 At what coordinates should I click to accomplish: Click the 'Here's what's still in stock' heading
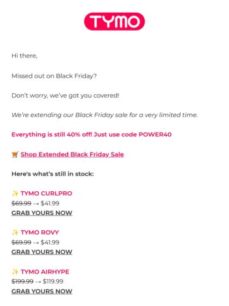pos(53,174)
